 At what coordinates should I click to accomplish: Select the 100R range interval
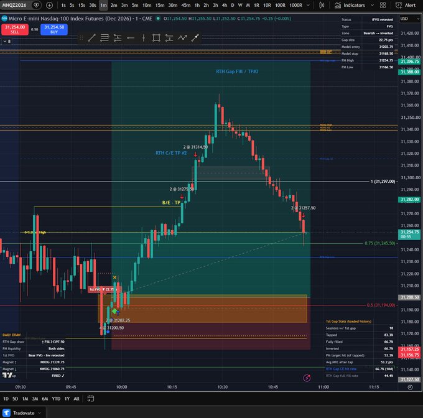pyautogui.click(x=280, y=5)
